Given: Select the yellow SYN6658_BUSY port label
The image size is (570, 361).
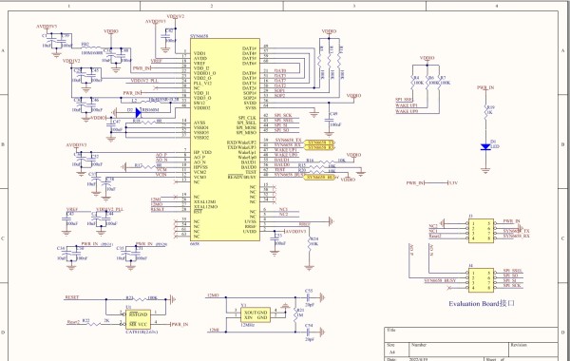Looking at the screenshot, I should pos(319,178).
